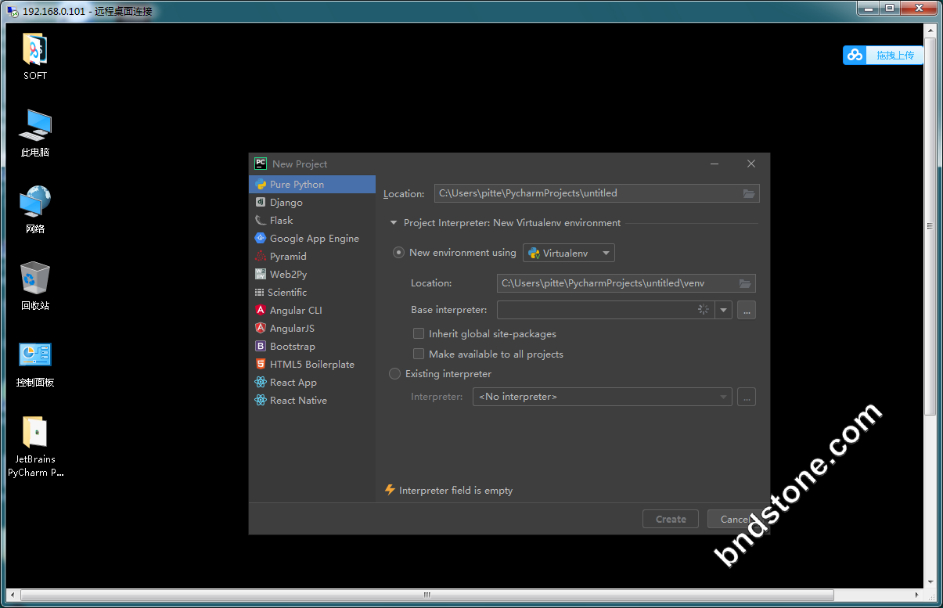The image size is (943, 608).
Task: Select Django project type
Action: tap(286, 203)
